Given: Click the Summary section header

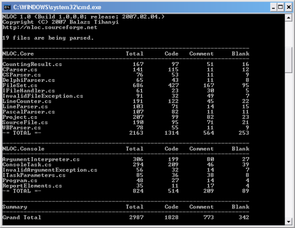Looking at the screenshot, I should click(x=15, y=207).
